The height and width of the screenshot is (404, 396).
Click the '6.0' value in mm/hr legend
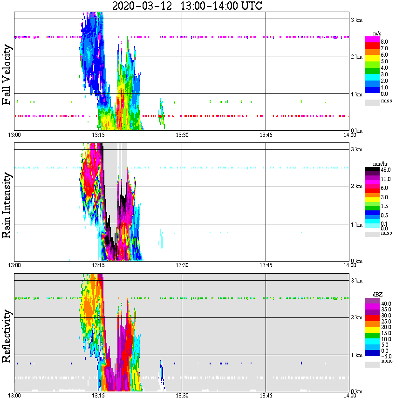point(384,188)
